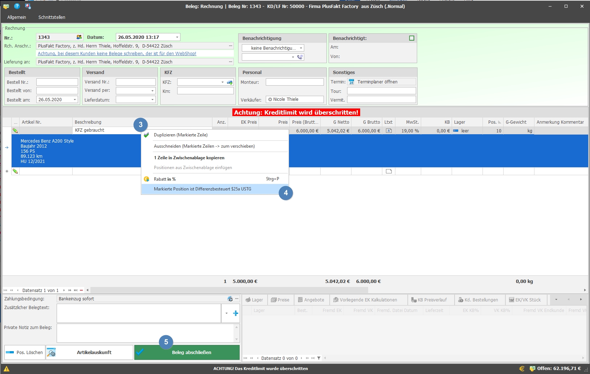Viewport: 590px width, 374px height.
Task: Click the 'Achtung, bei diesem Kunden keine Belege schreiben' link
Action: tap(117, 54)
